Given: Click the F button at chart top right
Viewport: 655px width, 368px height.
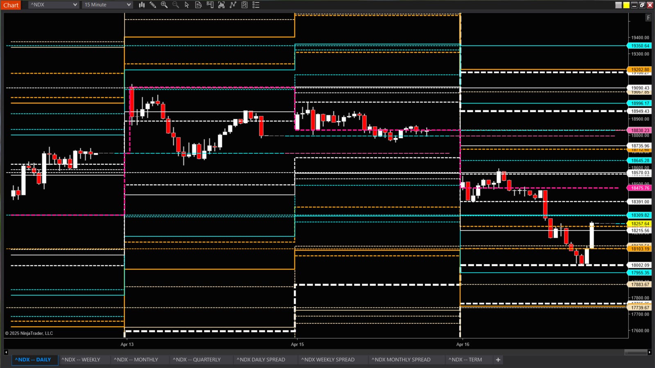Looking at the screenshot, I should point(648,18).
